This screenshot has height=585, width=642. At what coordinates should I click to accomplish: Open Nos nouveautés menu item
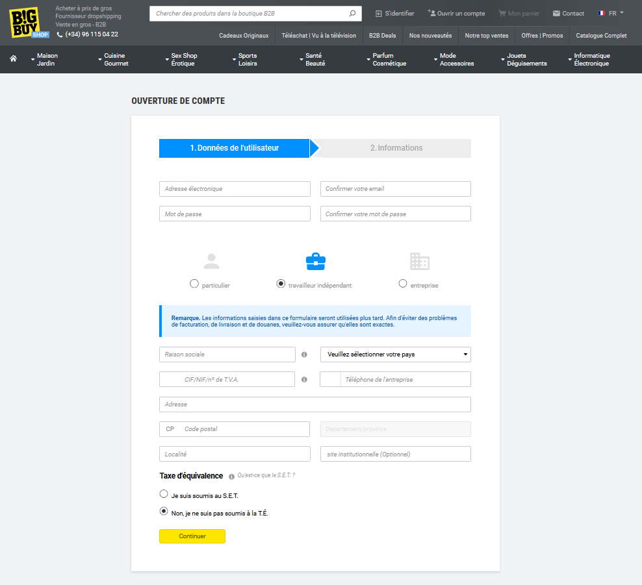pyautogui.click(x=430, y=36)
